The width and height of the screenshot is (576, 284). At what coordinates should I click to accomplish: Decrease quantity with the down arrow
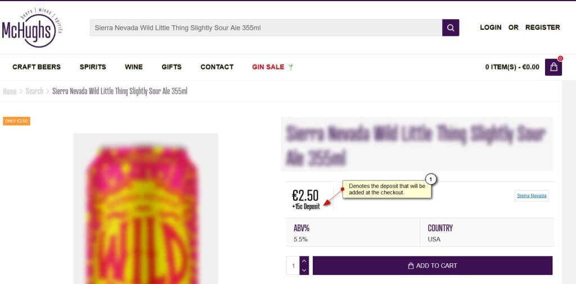(304, 271)
